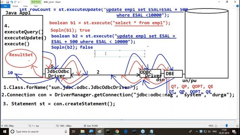Click the 'ResultSet' text in red ellipse

[21, 55]
